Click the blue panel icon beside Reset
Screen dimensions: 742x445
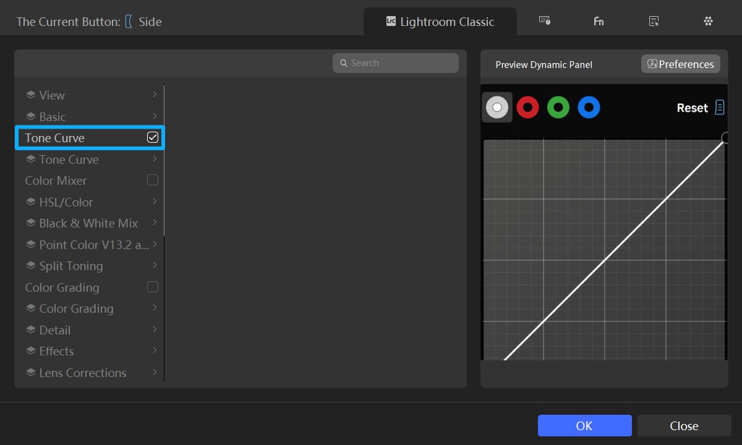720,108
